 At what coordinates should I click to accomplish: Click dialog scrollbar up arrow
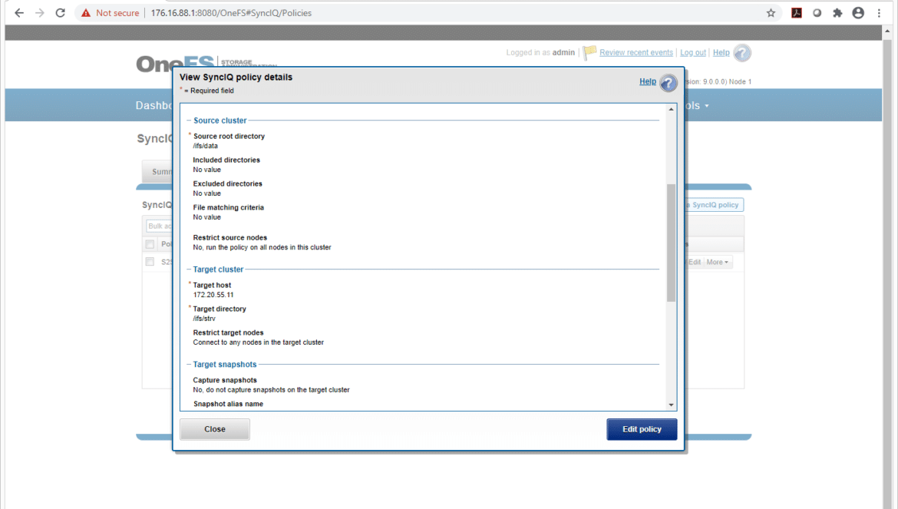[x=672, y=109]
